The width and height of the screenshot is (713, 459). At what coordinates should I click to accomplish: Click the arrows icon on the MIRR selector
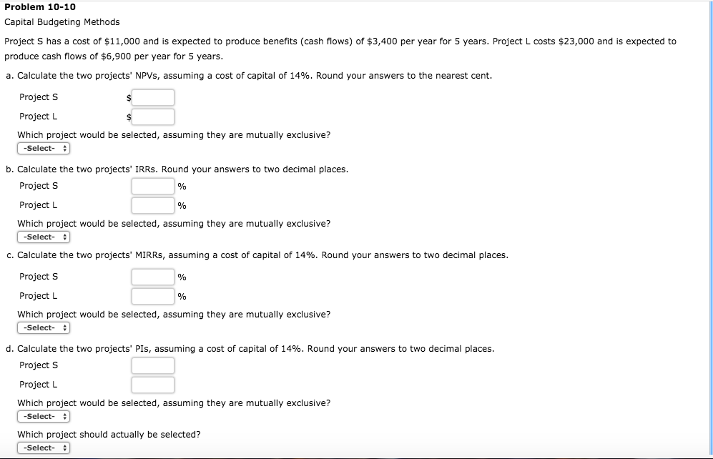click(x=63, y=327)
